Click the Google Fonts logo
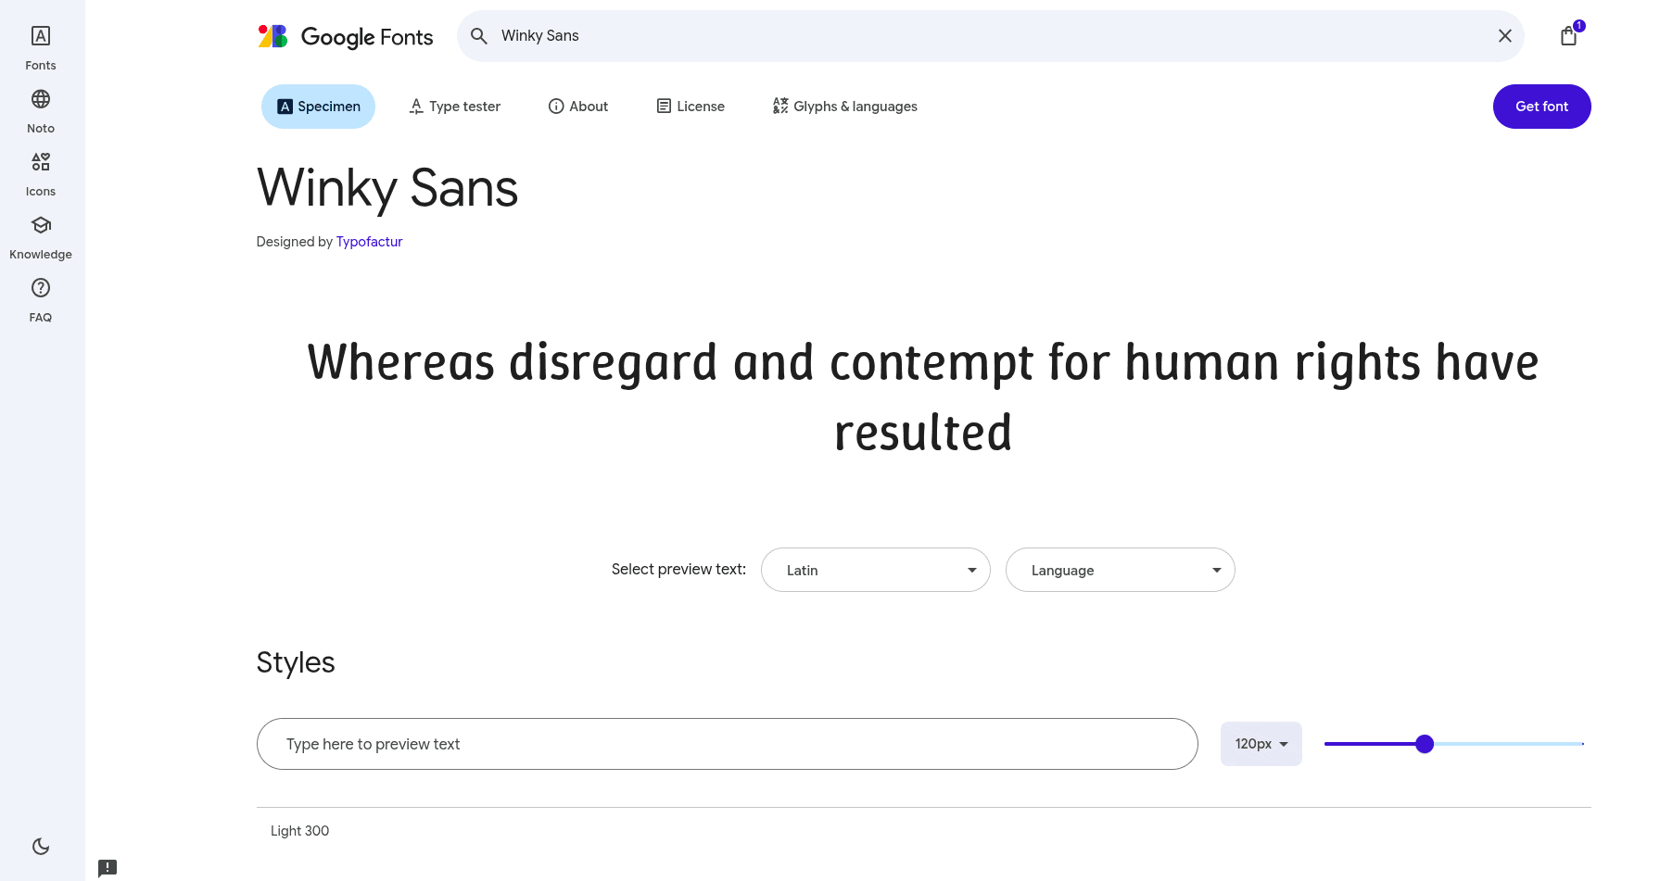This screenshot has width=1660, height=881. pyautogui.click(x=345, y=36)
